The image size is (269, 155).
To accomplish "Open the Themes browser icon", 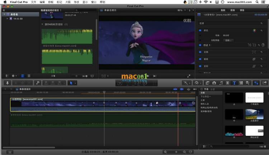I will (x=248, y=83).
